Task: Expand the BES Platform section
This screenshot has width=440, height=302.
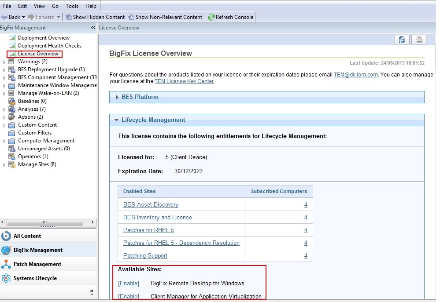Action: [x=117, y=97]
